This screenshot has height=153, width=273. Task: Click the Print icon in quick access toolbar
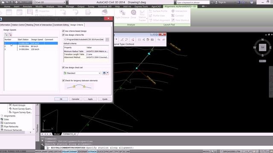click(x=16, y=2)
